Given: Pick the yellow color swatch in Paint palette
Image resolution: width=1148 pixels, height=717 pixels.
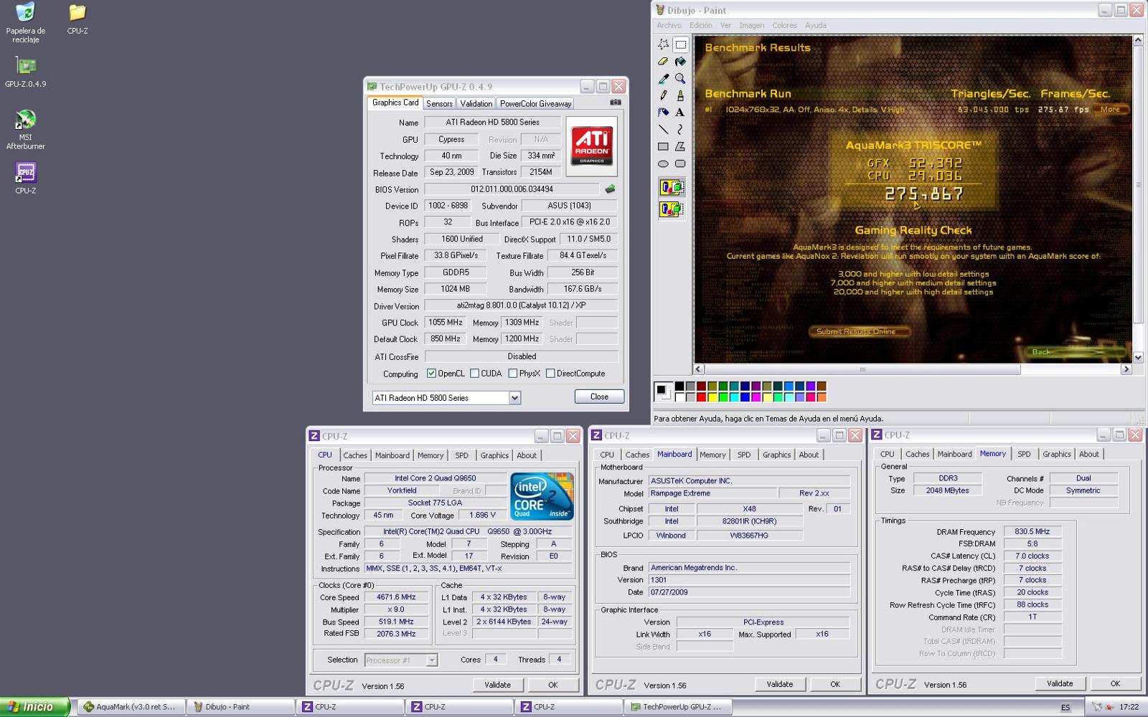Looking at the screenshot, I should tap(712, 397).
